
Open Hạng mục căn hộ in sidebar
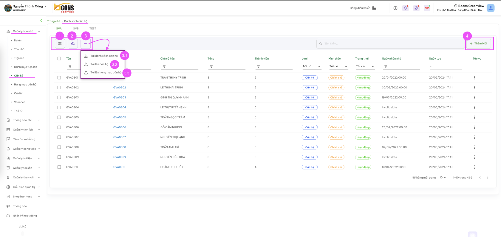[25, 85]
